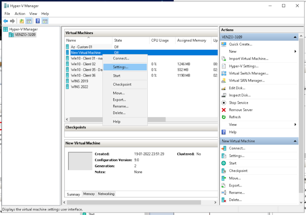Expand the New submenu arrow in Actions
Screen dimensions: 306x215
pos(295,51)
